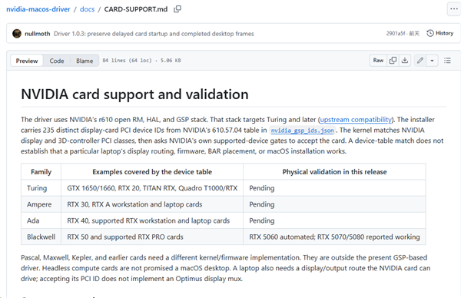Click the 'NVIDIA card support and validation' heading
Screen dimensions: 461x298
pos(134,94)
